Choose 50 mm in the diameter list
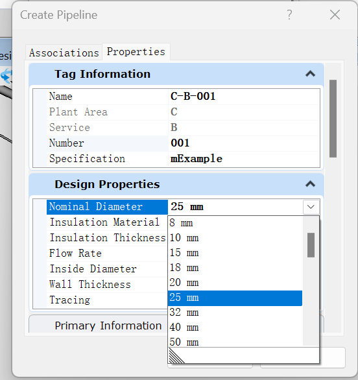Screen dimensions: 358x380 tap(235, 342)
